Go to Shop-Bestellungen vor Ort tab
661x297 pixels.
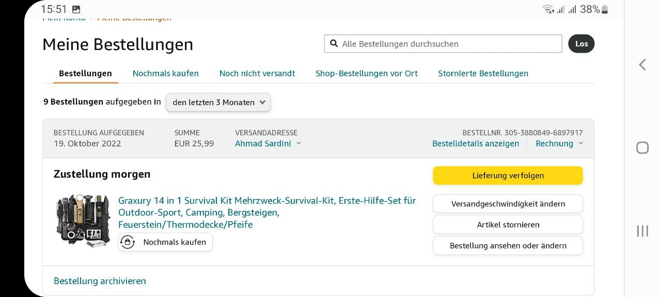point(367,73)
